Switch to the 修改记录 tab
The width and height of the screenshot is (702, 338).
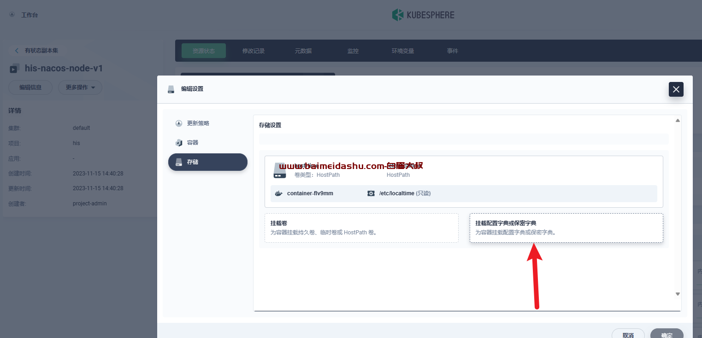click(254, 51)
